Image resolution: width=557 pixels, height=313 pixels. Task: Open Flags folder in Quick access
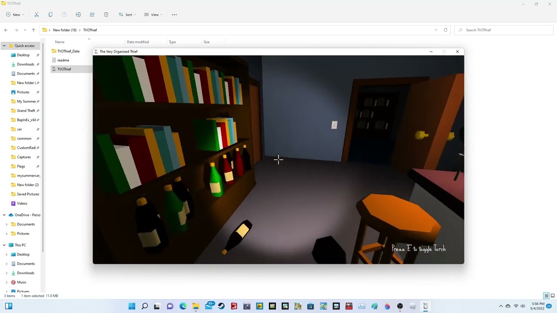coord(21,166)
